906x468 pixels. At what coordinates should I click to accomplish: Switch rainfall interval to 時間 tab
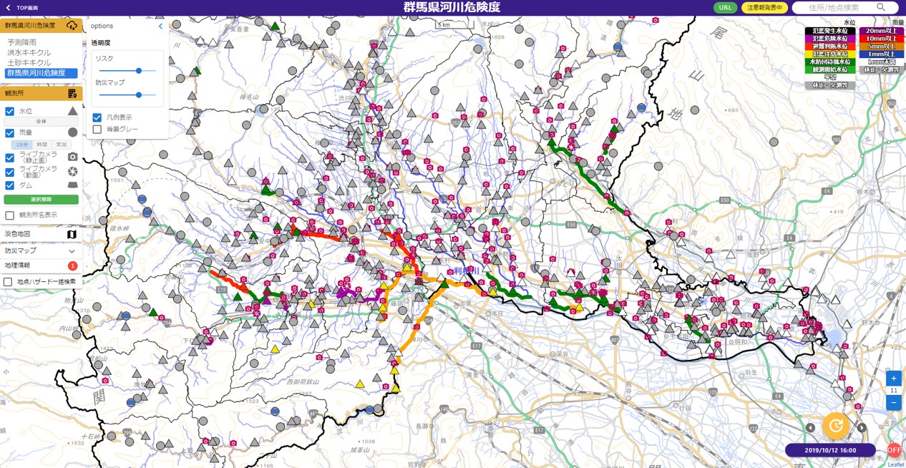pyautogui.click(x=42, y=145)
